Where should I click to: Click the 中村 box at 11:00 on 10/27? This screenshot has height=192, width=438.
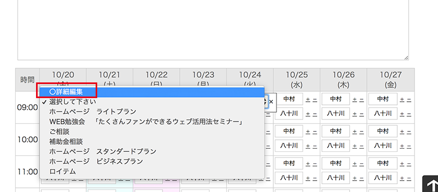[x=383, y=163]
